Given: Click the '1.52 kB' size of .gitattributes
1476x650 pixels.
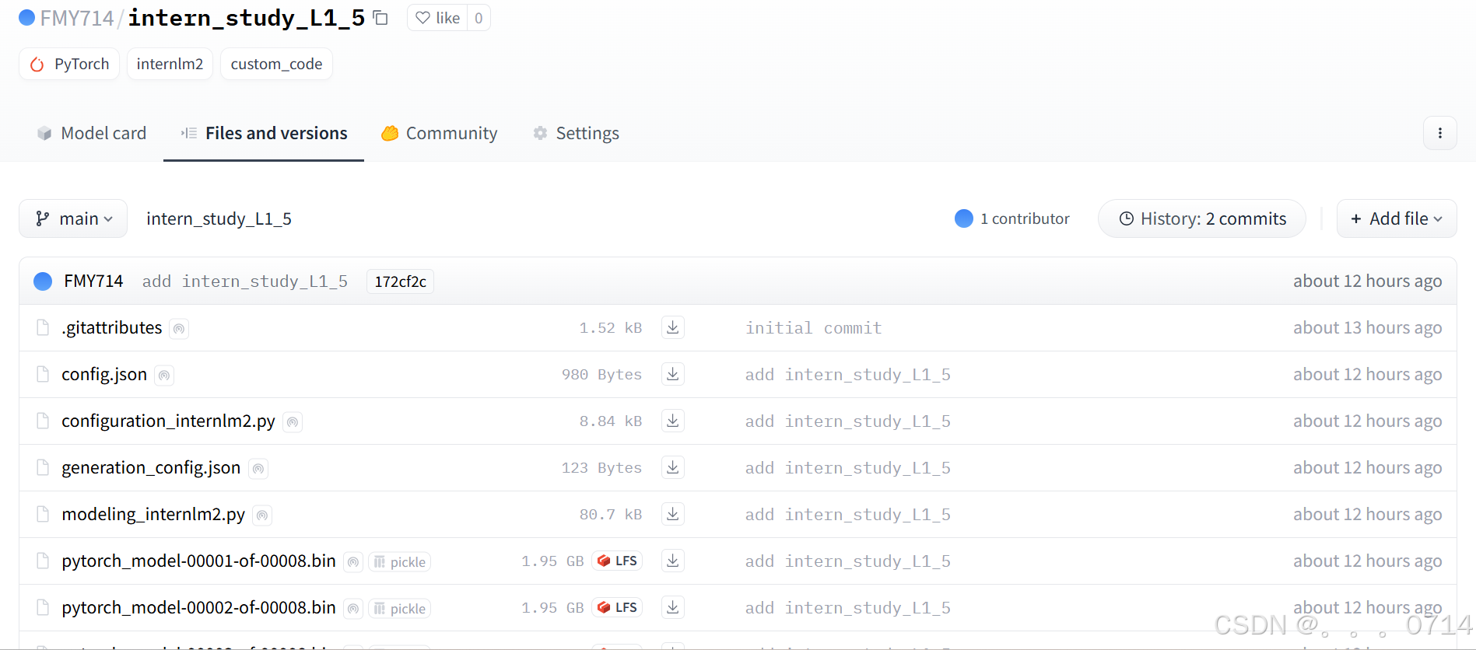Looking at the screenshot, I should pos(611,328).
